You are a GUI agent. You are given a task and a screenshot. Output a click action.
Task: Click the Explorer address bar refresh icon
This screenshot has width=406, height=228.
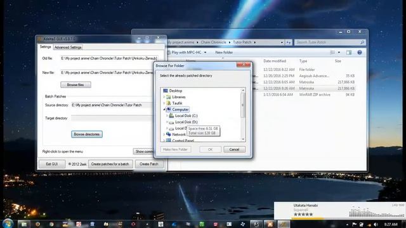[x=289, y=42]
